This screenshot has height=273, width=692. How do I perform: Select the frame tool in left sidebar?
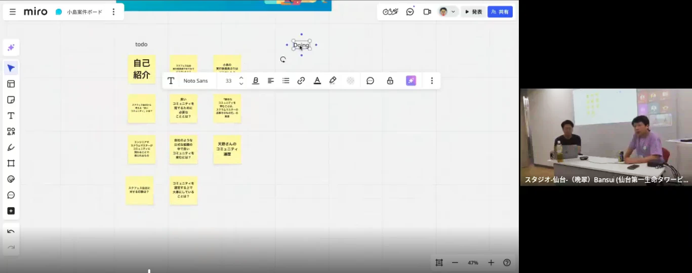[11, 163]
